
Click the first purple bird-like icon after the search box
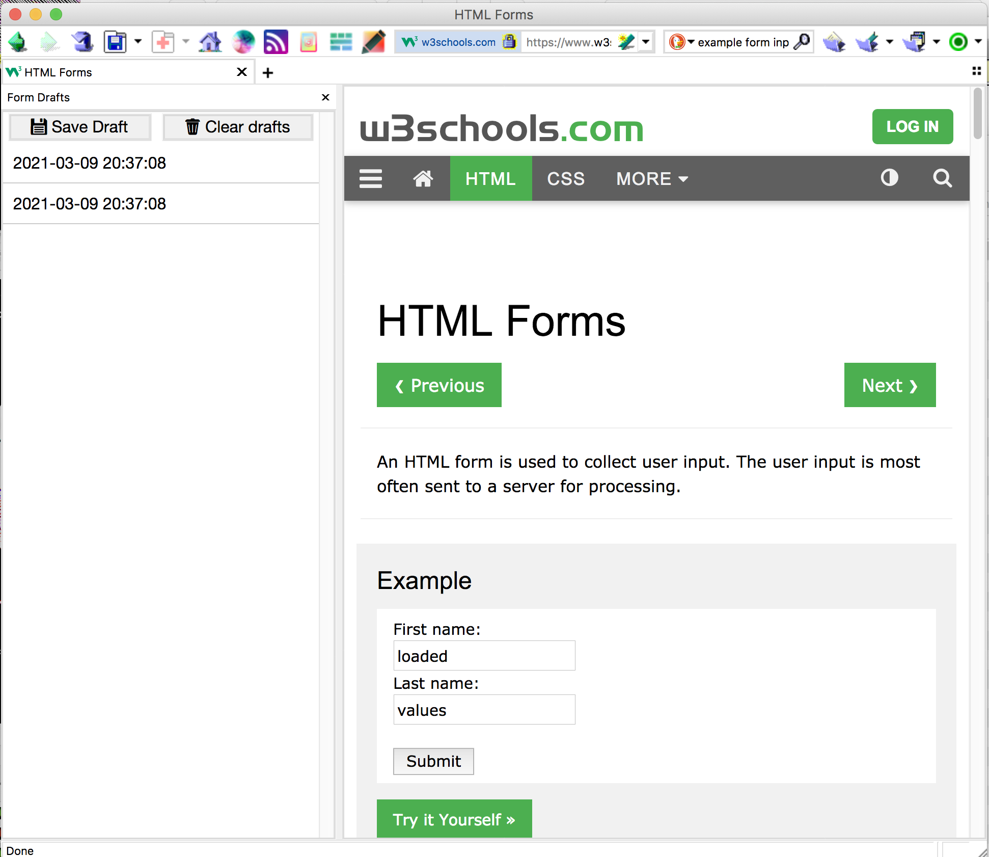pyautogui.click(x=834, y=42)
